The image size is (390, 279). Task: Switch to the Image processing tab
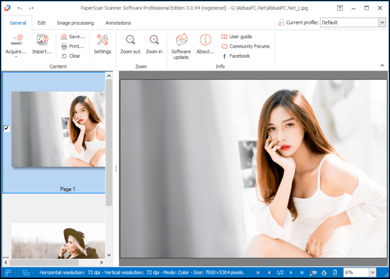[75, 23]
